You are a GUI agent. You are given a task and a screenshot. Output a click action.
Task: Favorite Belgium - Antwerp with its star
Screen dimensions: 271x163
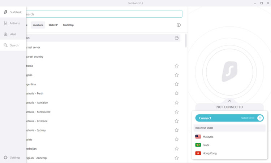click(176, 158)
